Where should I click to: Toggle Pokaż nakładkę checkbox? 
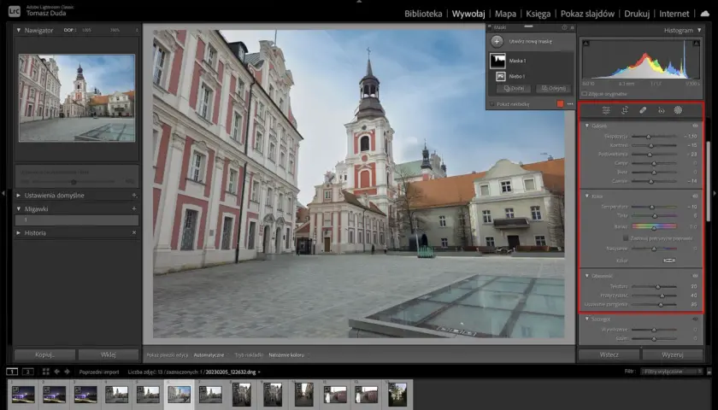click(x=492, y=104)
